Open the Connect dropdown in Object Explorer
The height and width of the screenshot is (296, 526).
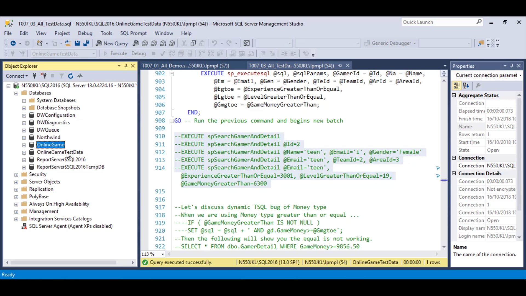17,76
